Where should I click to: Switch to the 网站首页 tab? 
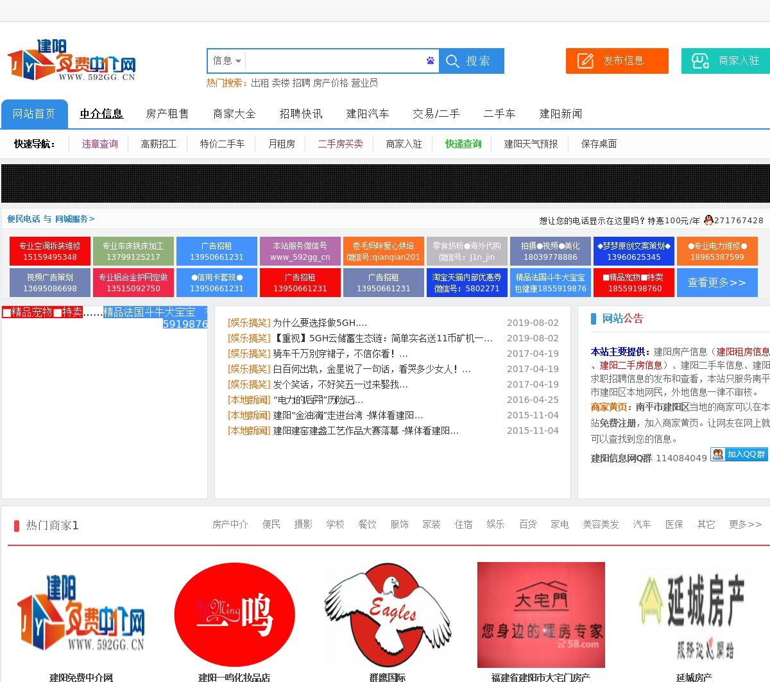click(34, 114)
